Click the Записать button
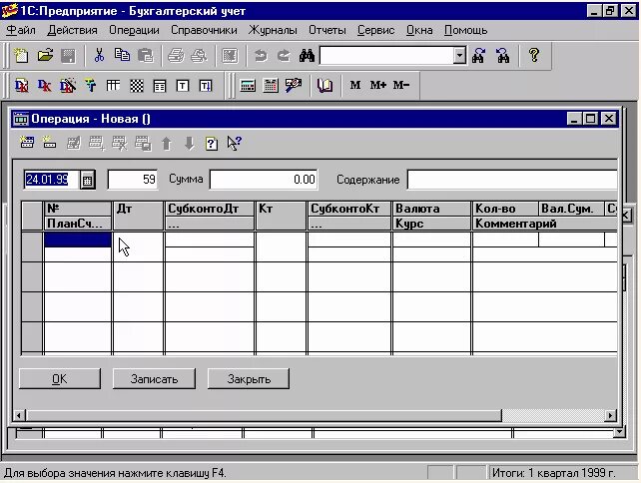The width and height of the screenshot is (641, 483). (x=154, y=379)
